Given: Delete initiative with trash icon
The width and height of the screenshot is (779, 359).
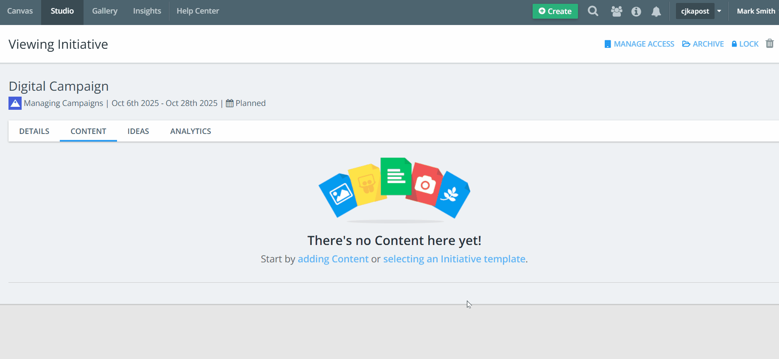Looking at the screenshot, I should pos(770,44).
